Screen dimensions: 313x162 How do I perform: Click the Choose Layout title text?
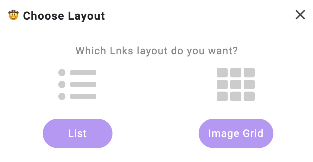click(64, 16)
